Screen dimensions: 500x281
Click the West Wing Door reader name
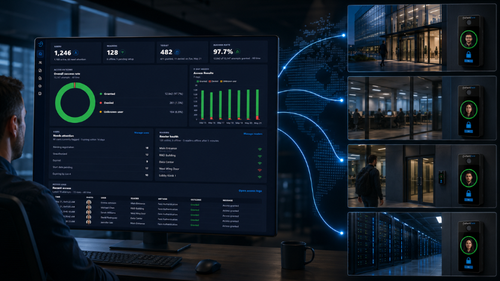(169, 169)
